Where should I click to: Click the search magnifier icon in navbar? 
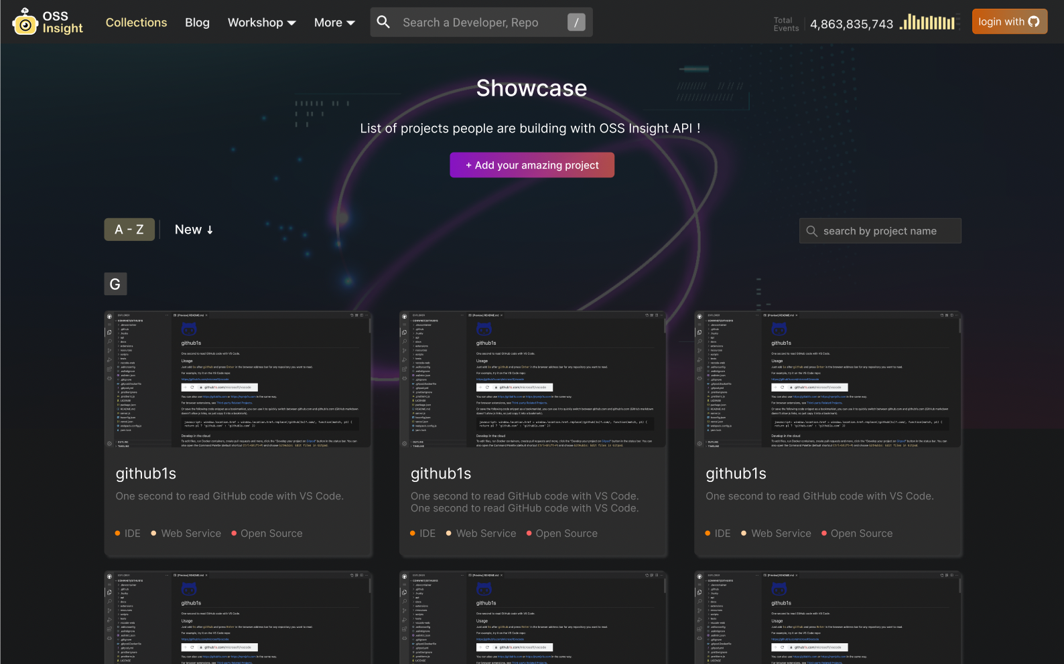pos(383,22)
